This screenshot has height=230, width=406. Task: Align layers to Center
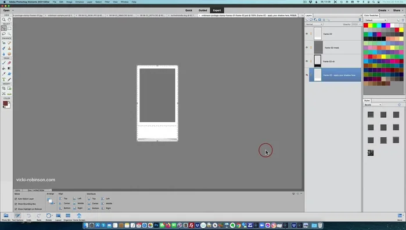(64, 203)
